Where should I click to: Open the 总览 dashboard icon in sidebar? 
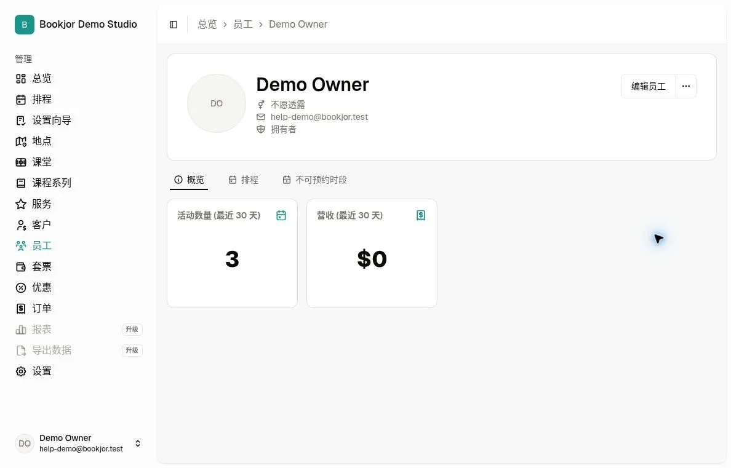tap(21, 79)
